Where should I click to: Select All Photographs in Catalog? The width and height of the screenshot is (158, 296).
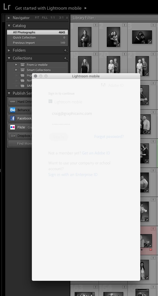37,32
